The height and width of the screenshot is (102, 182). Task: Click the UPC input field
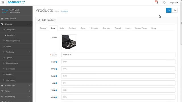(x=118, y=69)
